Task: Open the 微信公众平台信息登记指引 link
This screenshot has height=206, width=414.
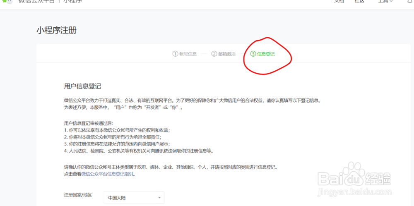Action: click(x=108, y=174)
